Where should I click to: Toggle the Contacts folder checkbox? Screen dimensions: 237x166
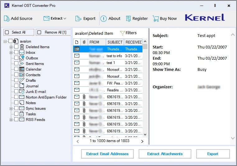[16, 75]
